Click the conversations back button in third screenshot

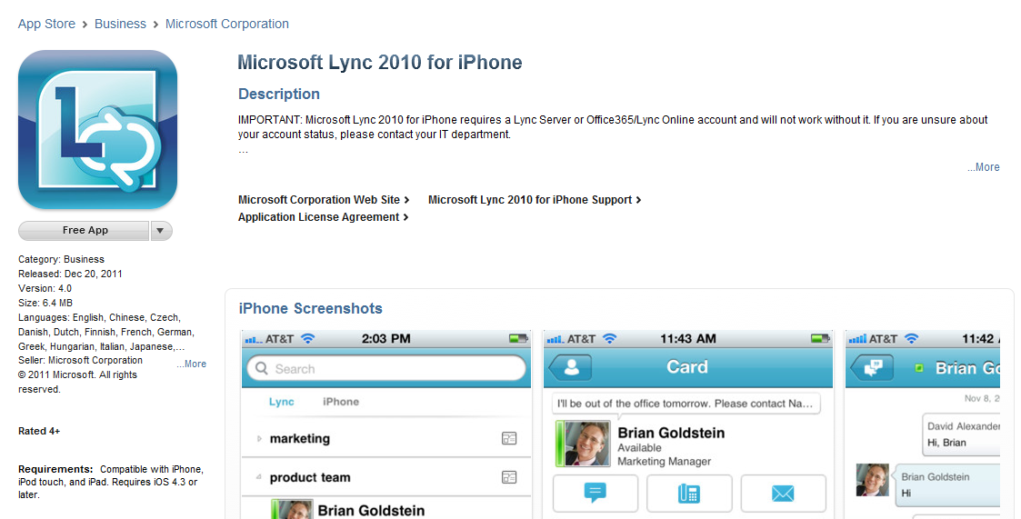[873, 368]
